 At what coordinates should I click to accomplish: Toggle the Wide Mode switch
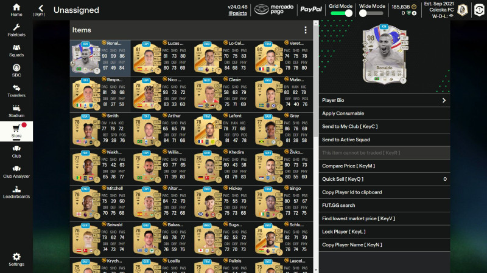[x=371, y=13]
